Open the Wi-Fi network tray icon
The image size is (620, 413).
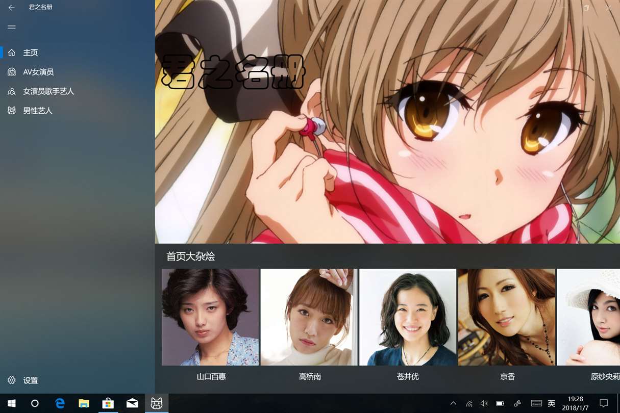469,403
